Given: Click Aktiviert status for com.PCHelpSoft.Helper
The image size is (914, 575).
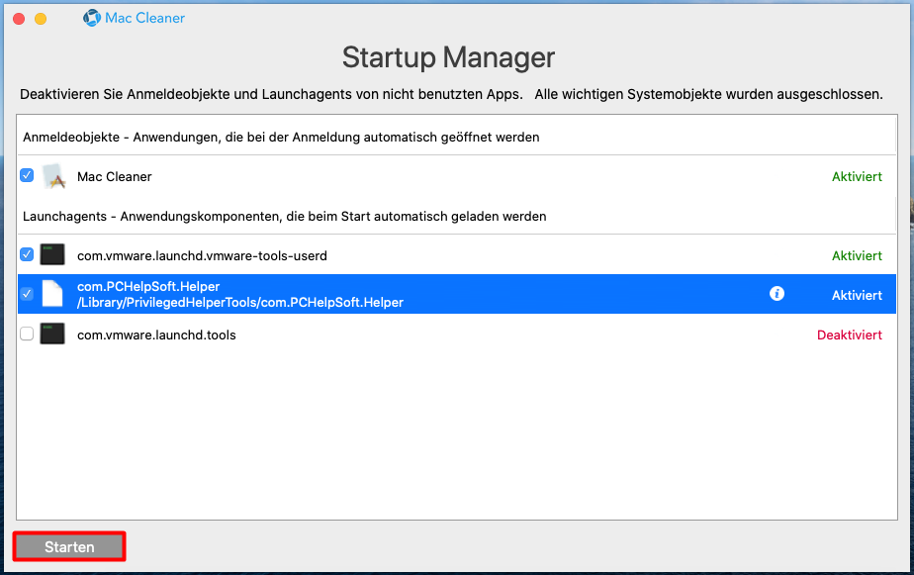Looking at the screenshot, I should 857,296.
